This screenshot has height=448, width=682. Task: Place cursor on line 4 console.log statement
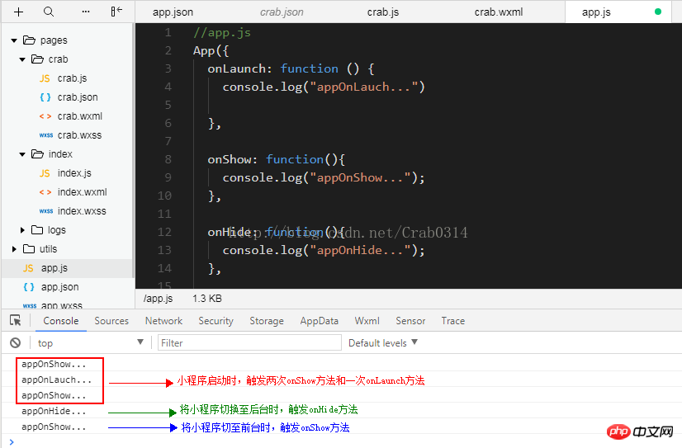coord(324,87)
